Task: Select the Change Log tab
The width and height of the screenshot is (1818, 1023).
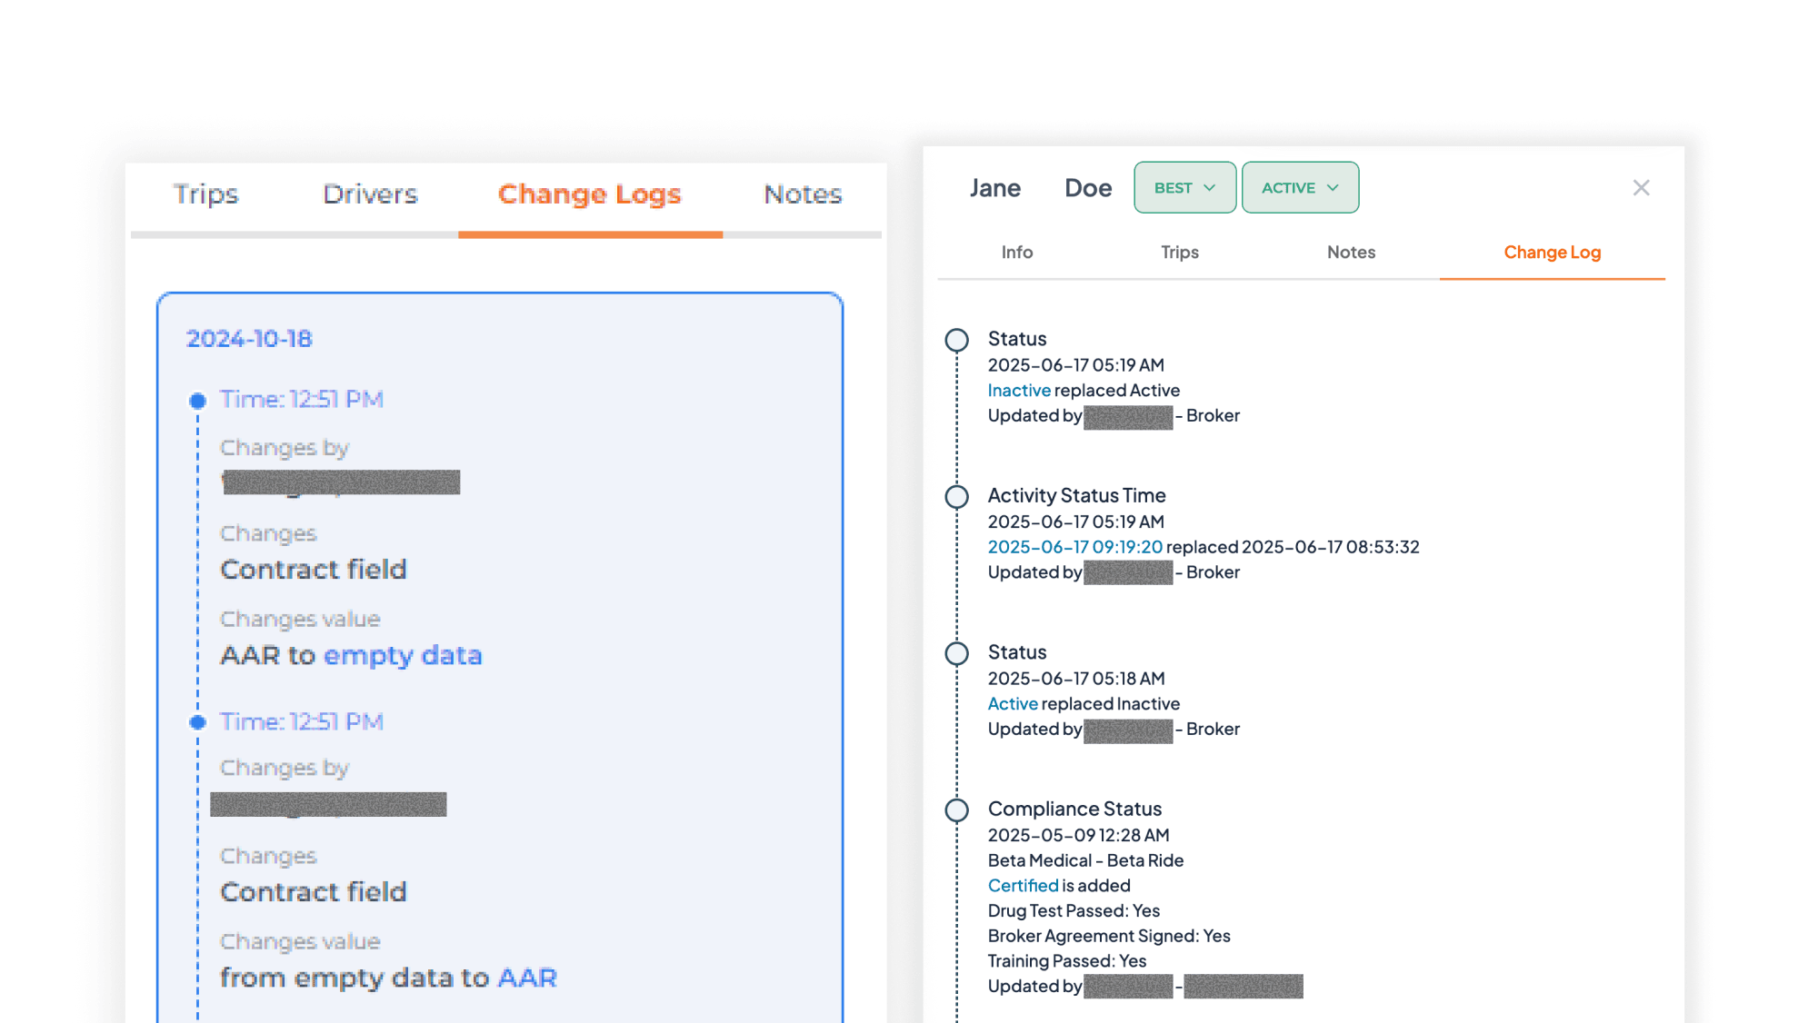Action: (x=1552, y=253)
